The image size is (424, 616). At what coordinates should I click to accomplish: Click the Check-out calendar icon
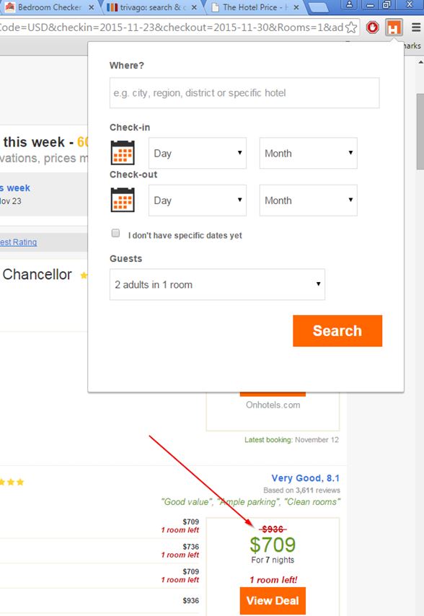pos(123,200)
